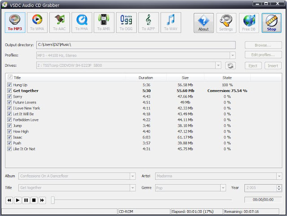Skip to next track
This screenshot has width=287, height=216.
click(x=42, y=200)
